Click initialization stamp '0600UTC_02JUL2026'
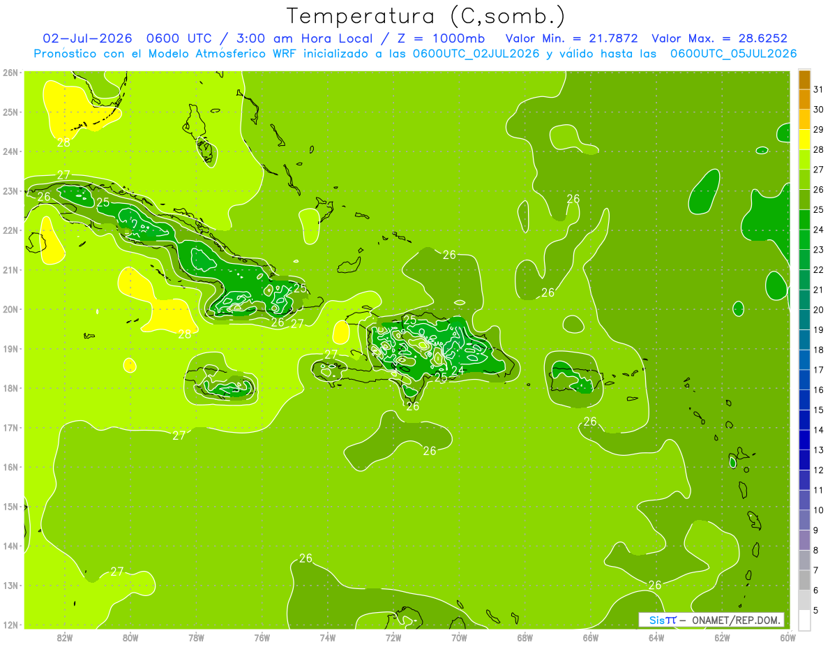837x647 pixels. click(476, 54)
